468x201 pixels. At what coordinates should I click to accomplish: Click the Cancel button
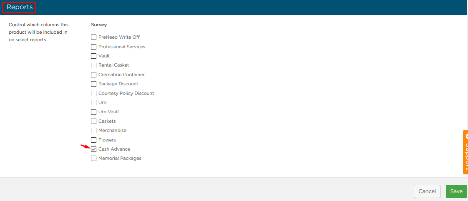[427, 191]
